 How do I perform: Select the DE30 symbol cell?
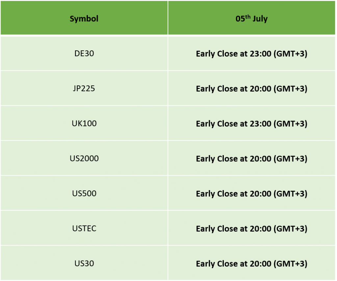pyautogui.click(x=84, y=53)
